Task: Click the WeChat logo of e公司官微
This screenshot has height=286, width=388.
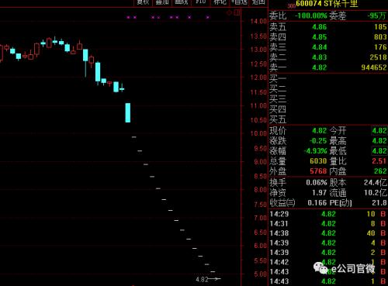Action: (320, 268)
